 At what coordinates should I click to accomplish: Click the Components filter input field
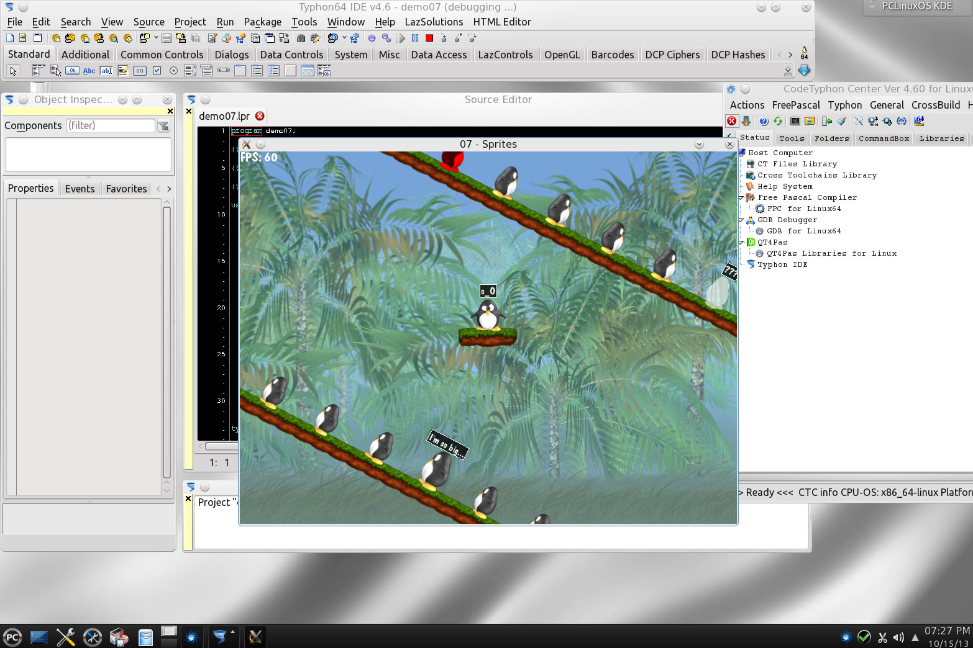(x=111, y=125)
